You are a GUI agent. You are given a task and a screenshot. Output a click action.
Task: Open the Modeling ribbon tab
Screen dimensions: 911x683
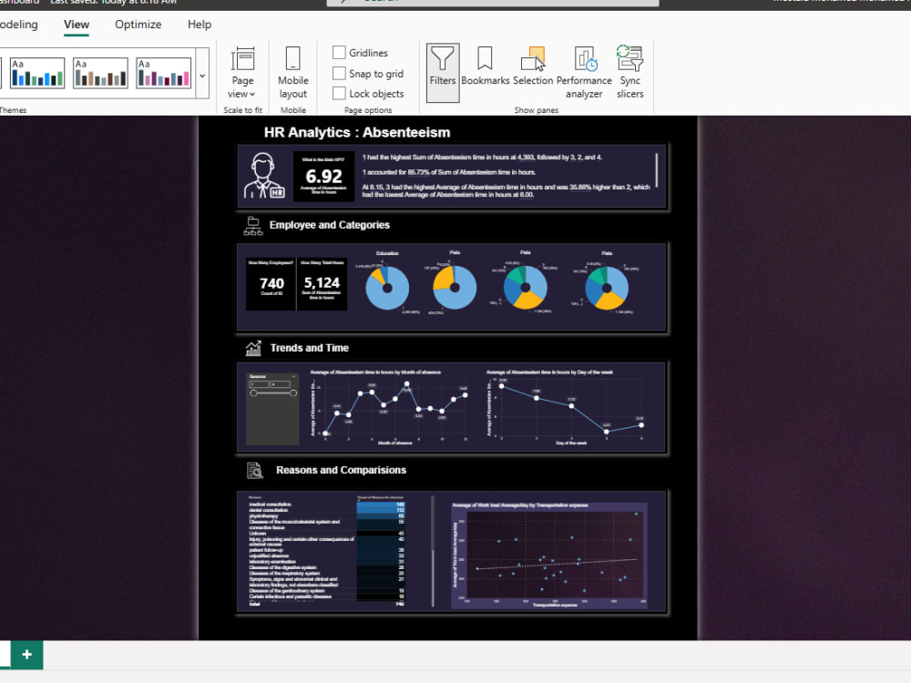pos(18,25)
